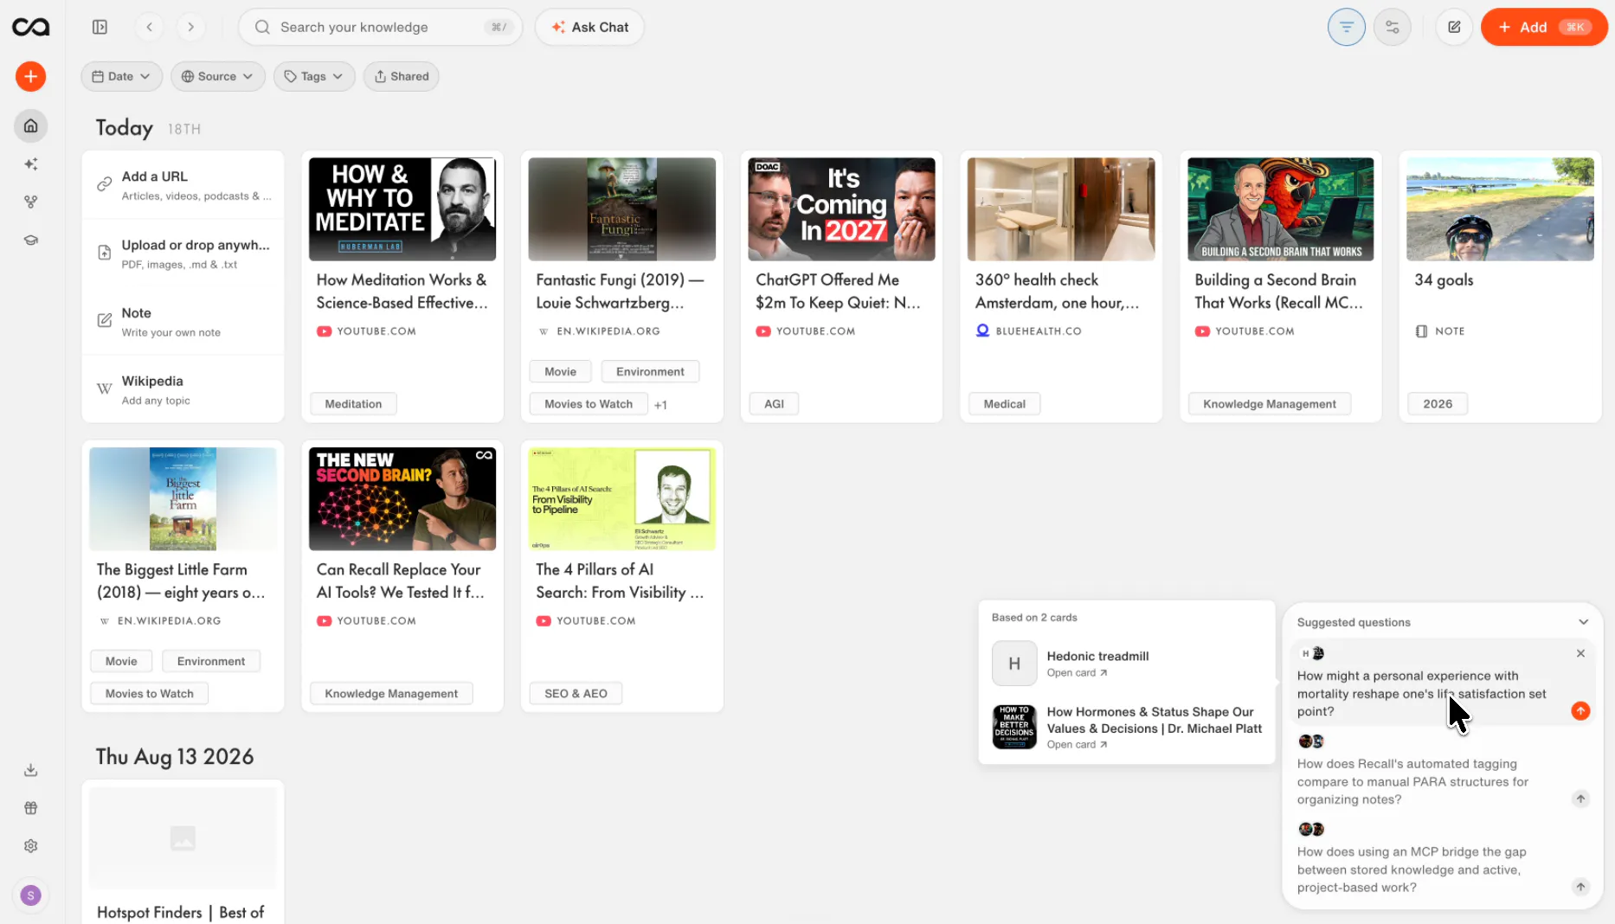Click the orange Add button

click(1544, 27)
